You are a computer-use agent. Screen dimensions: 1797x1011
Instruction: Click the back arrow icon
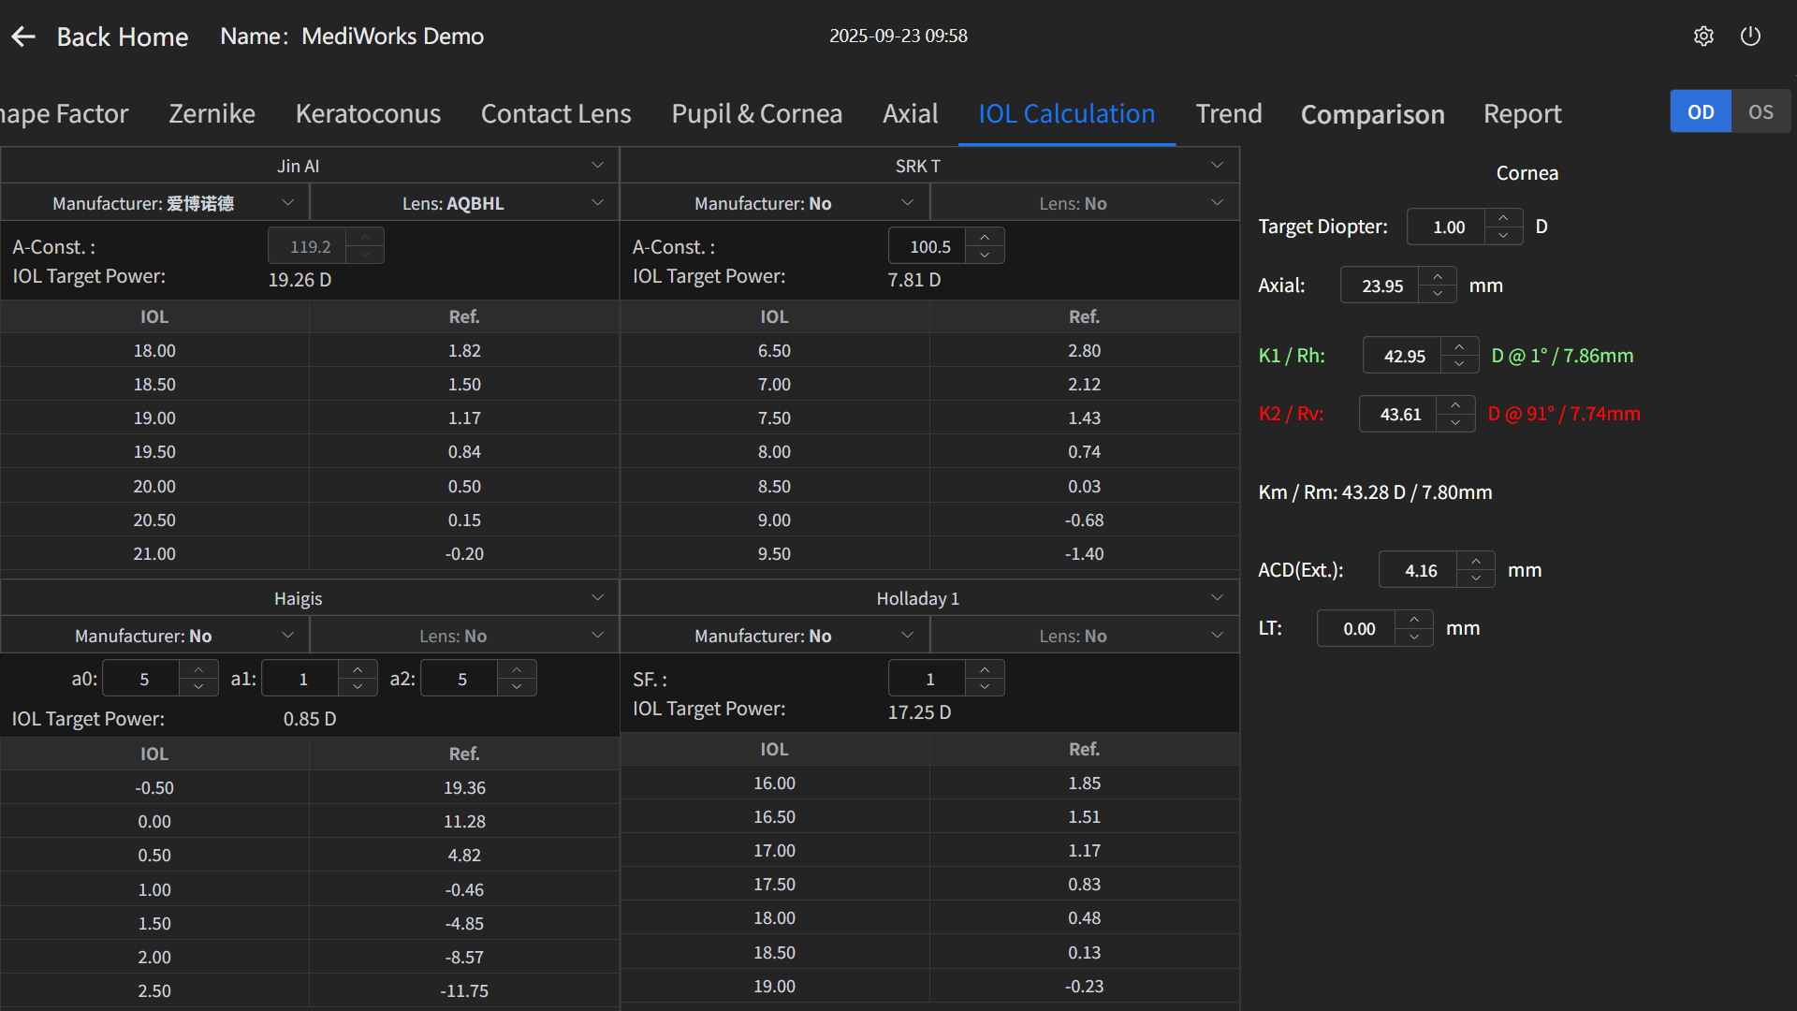click(23, 37)
